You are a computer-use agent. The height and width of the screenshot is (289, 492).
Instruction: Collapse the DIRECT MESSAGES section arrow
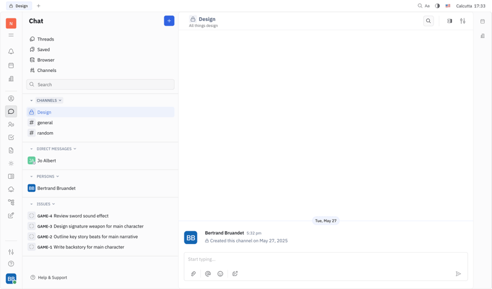coord(31,149)
